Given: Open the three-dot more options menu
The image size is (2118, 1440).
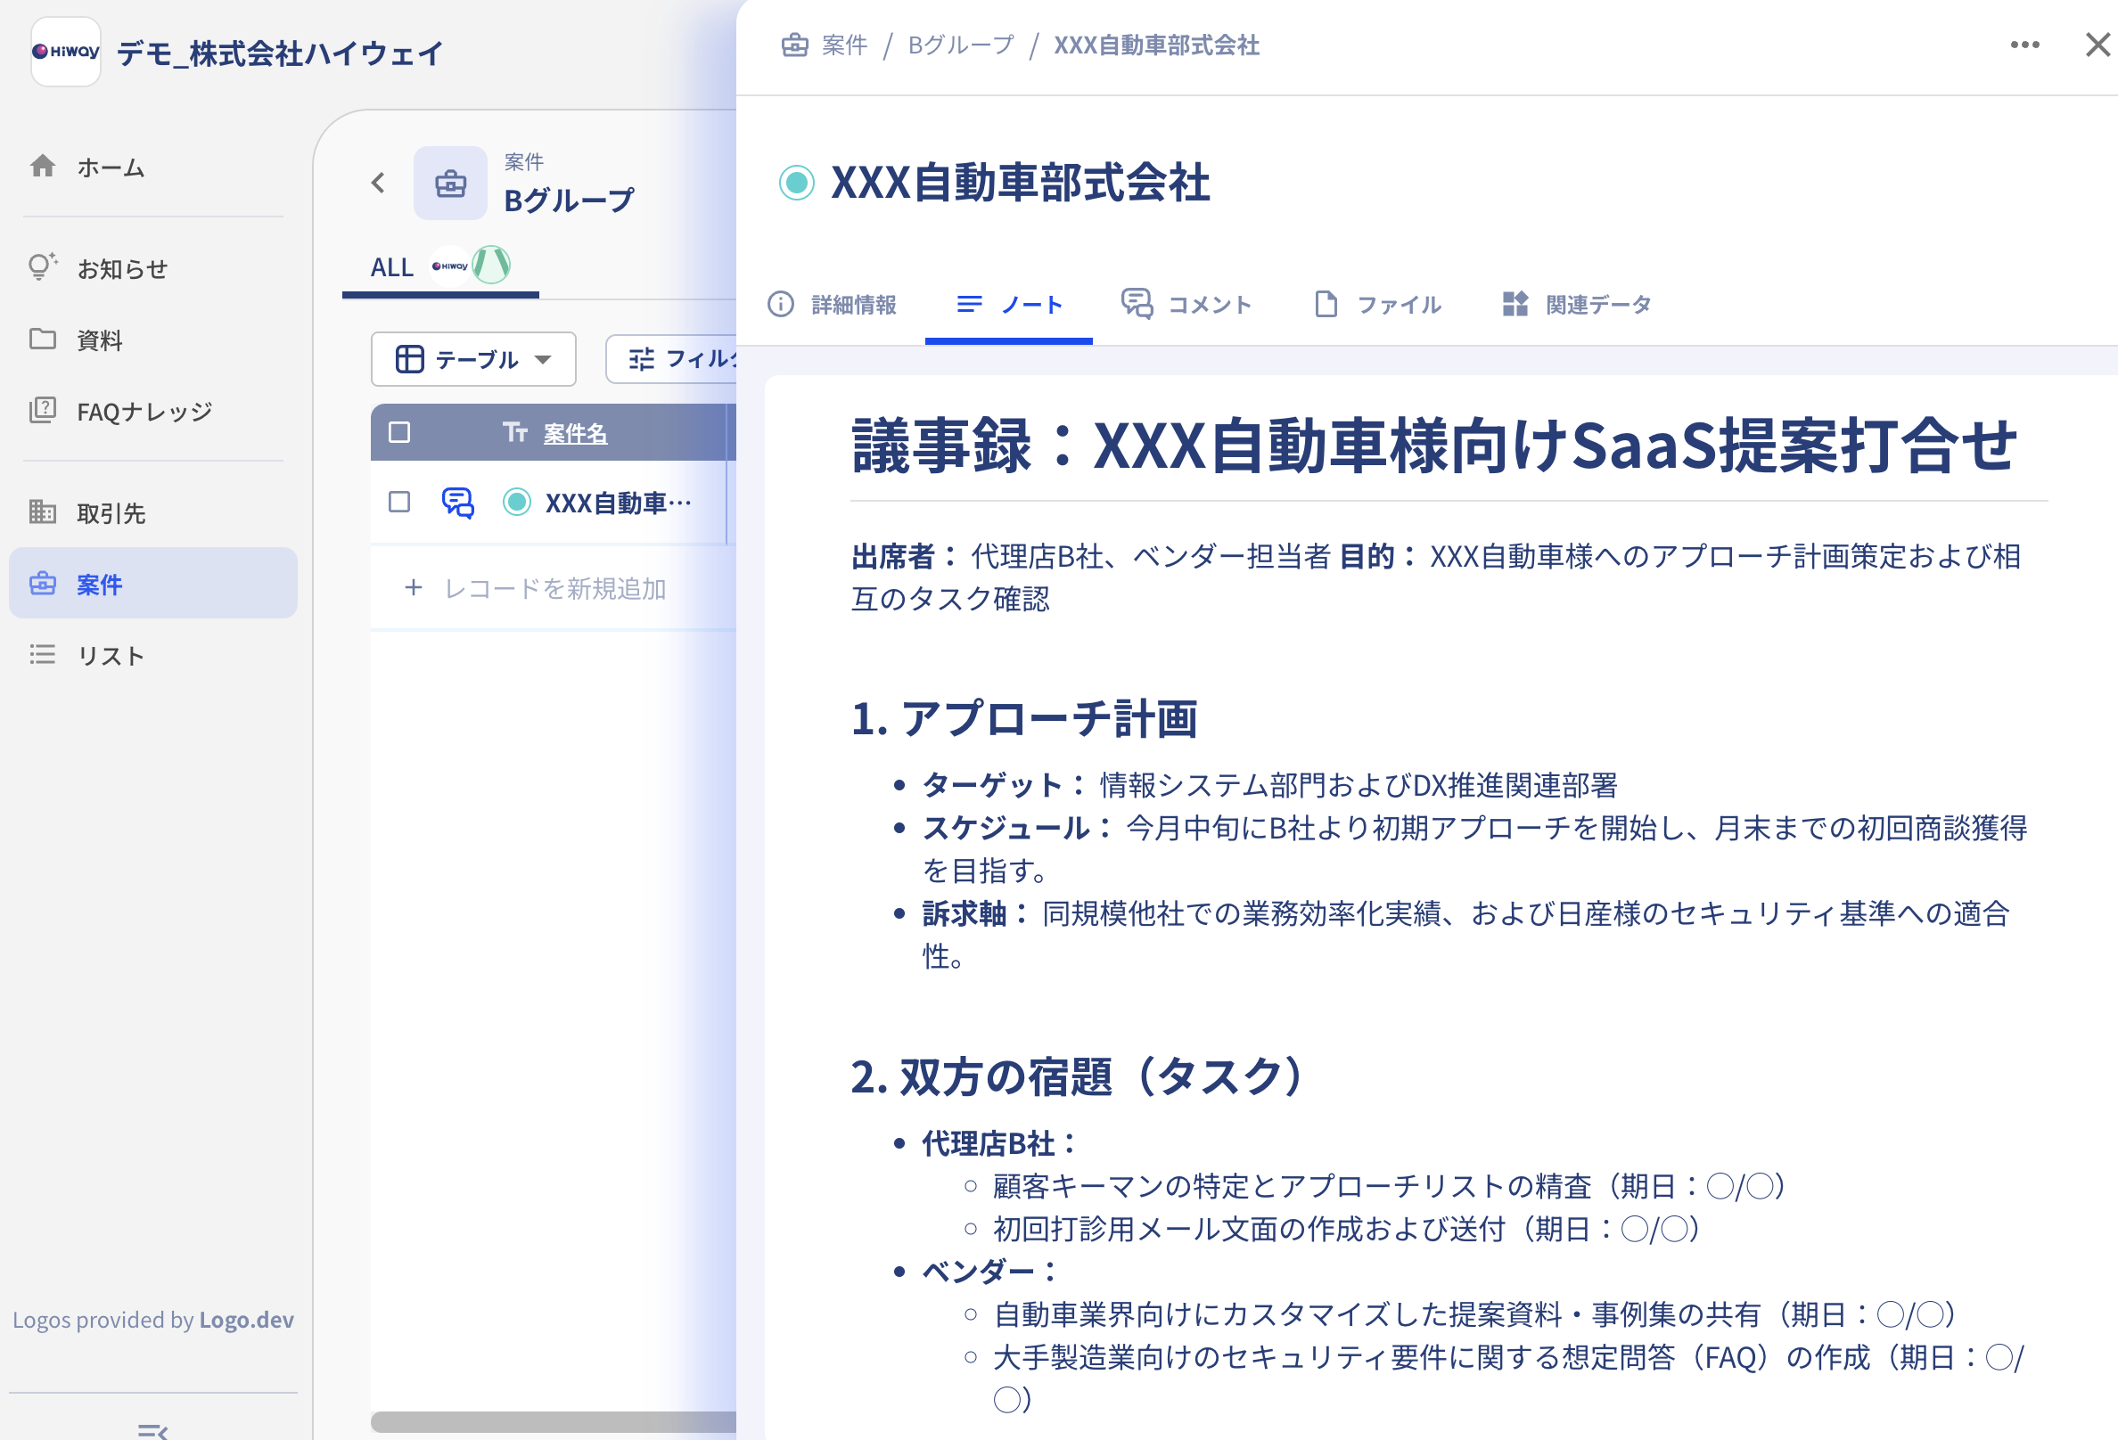Looking at the screenshot, I should [2025, 45].
